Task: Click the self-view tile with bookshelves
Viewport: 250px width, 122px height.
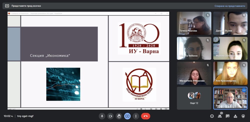Action: point(230,98)
